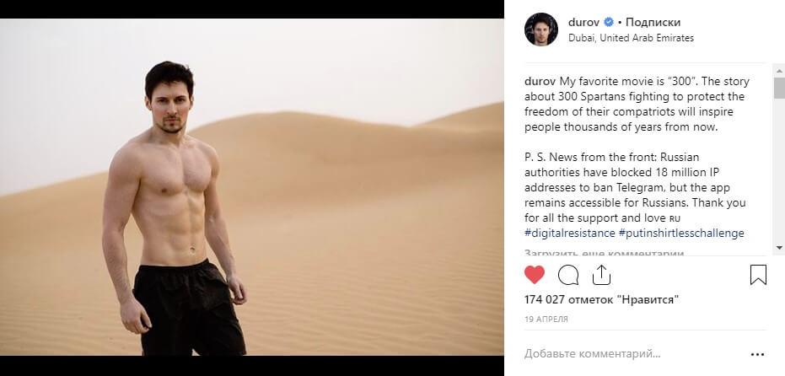The image size is (785, 376).
Task: Click caption scrollbar down arrow
Action: 779,247
